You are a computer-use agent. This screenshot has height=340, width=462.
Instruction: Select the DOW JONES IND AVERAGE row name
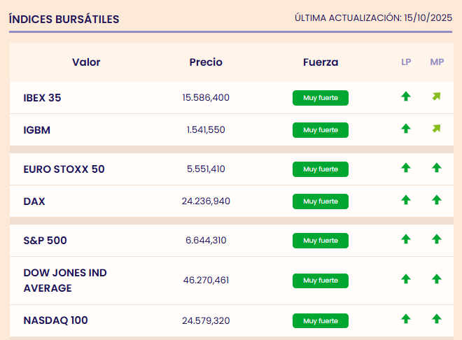[64, 280]
